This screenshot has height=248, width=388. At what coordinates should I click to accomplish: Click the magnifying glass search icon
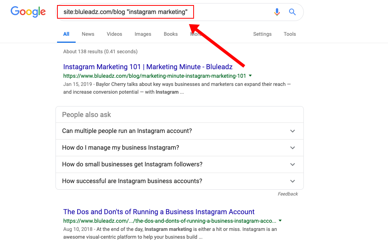pos(292,12)
